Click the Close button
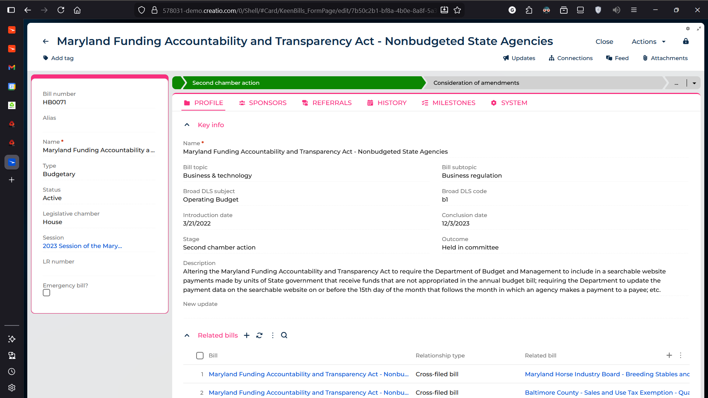The image size is (708, 398). [x=604, y=42]
